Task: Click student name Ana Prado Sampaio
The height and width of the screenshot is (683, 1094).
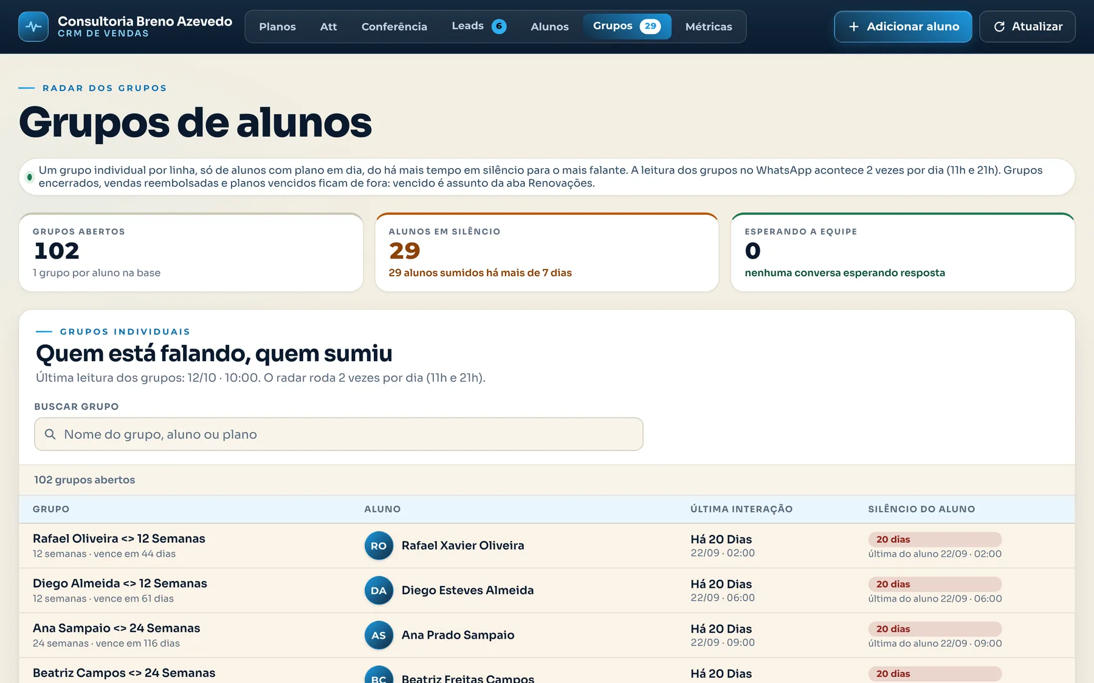Action: tap(458, 635)
